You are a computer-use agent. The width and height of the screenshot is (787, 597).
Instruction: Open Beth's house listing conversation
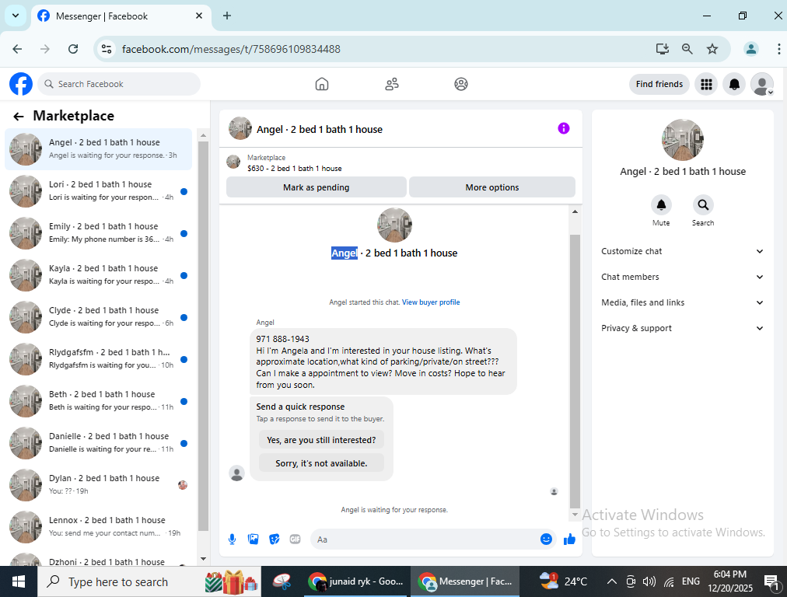(98, 401)
